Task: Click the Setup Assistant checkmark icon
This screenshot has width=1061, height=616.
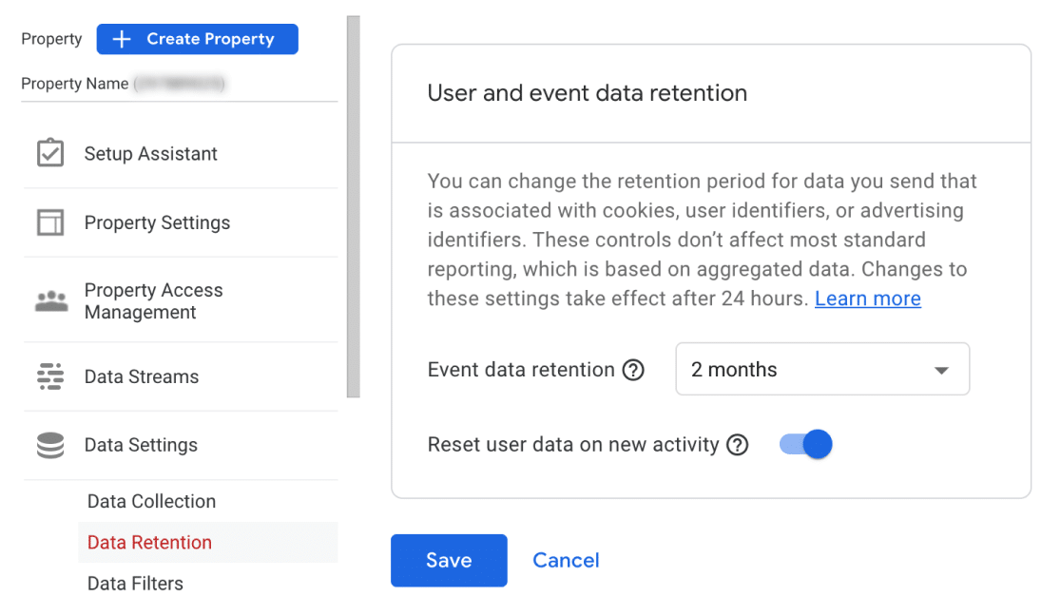Action: pyautogui.click(x=50, y=153)
